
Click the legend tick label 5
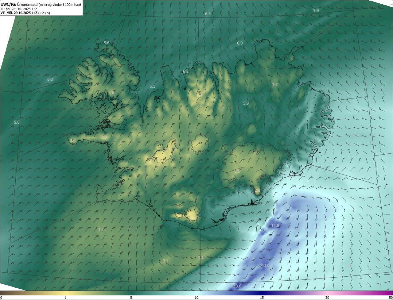tap(131, 298)
